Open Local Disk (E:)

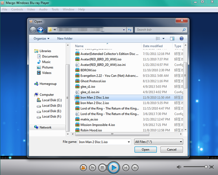49,111
